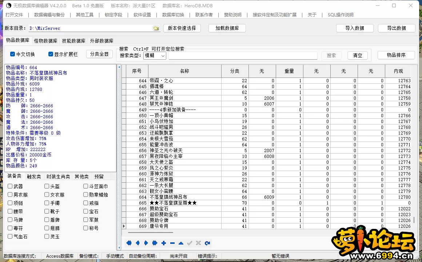422x262 pixels.
Task: Click the 版本目录 path field
Action: (x=91, y=28)
